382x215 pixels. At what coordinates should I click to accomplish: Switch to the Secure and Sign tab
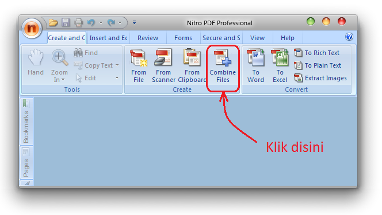221,38
